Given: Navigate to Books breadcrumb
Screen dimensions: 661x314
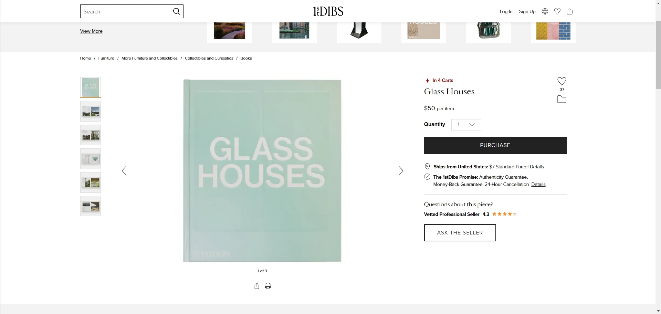Looking at the screenshot, I should point(246,58).
